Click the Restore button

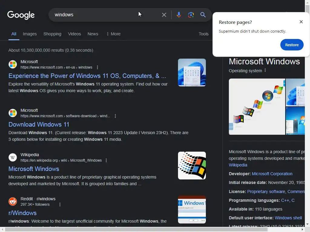tap(292, 45)
